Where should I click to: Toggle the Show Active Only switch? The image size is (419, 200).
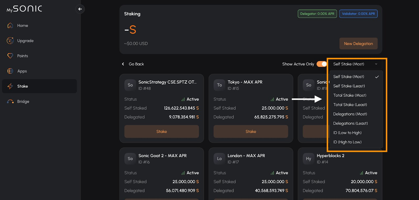coord(322,64)
